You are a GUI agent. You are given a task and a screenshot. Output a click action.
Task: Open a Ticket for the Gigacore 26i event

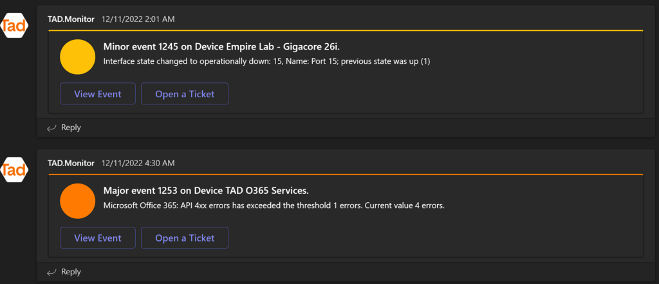coord(185,94)
